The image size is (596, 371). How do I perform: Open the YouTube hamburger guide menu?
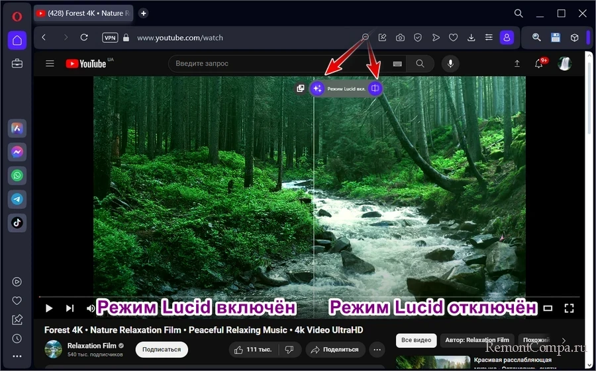pyautogui.click(x=50, y=63)
